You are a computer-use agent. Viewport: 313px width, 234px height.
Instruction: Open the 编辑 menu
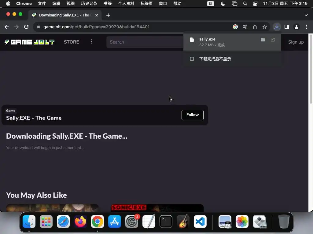pos(56,4)
